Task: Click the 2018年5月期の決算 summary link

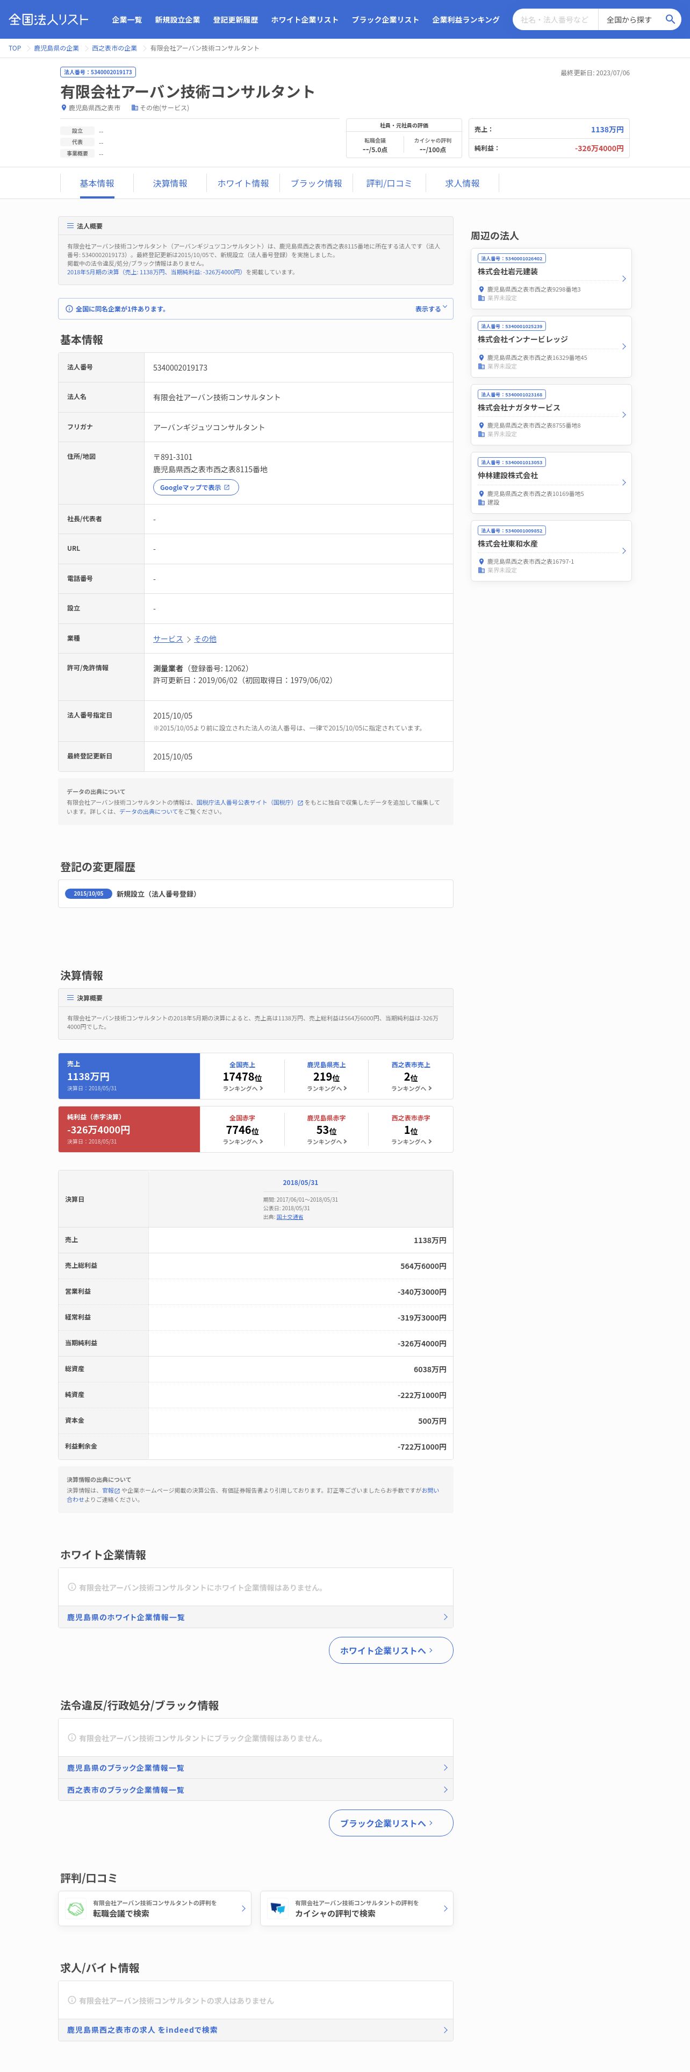Action: click(154, 272)
